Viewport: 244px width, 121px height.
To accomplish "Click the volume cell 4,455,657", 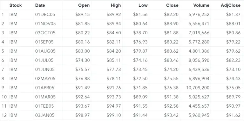I will pos(199,106).
